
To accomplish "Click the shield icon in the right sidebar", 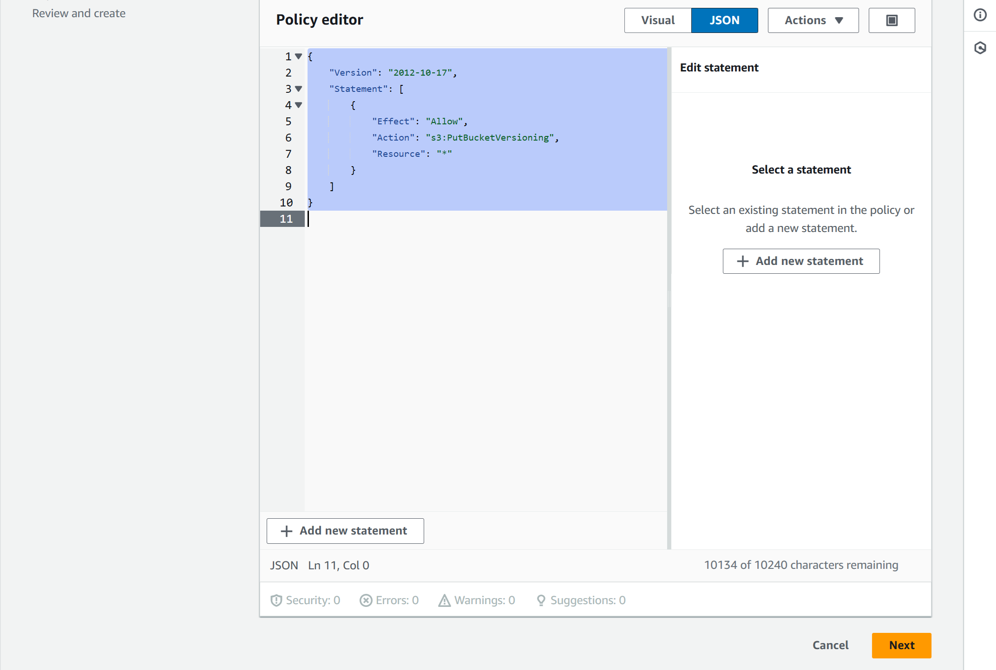I will (980, 48).
